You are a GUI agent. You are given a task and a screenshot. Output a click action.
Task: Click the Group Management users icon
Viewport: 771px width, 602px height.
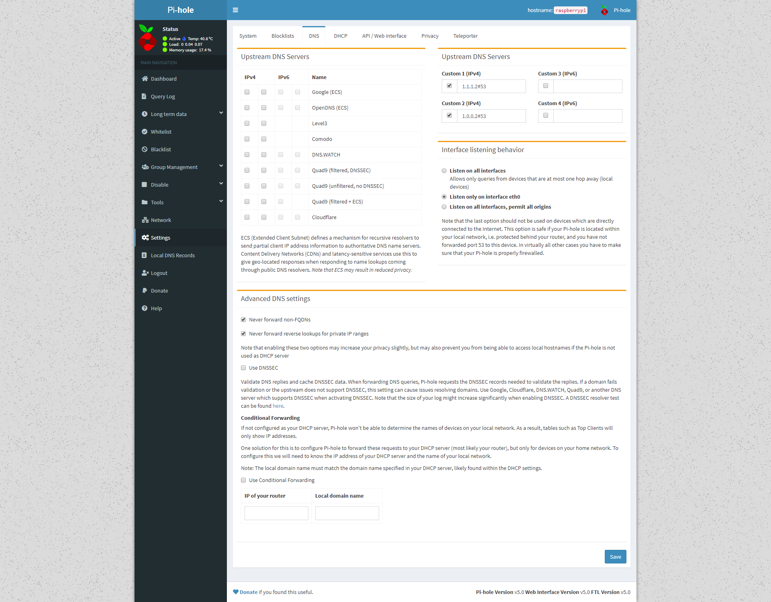point(145,167)
